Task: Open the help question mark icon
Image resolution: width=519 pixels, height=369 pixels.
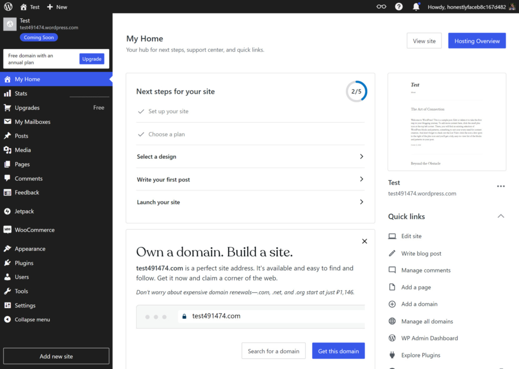Action: [399, 7]
